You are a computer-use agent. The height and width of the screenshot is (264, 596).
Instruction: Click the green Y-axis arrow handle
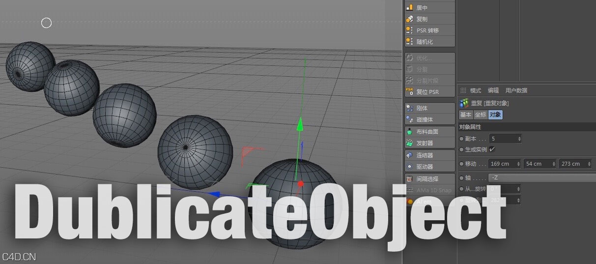tap(300, 124)
